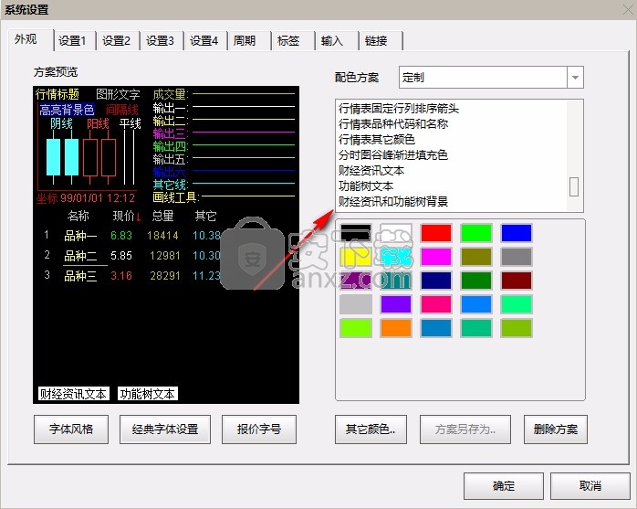This screenshot has width=637, height=509.
Task: Pick the black color swatch
Action: [356, 233]
